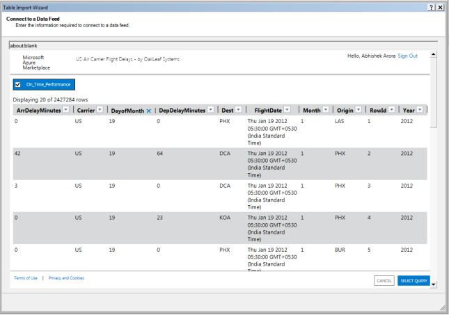Open the Dest column filter dropdown
The width and height of the screenshot is (449, 315).
238,111
